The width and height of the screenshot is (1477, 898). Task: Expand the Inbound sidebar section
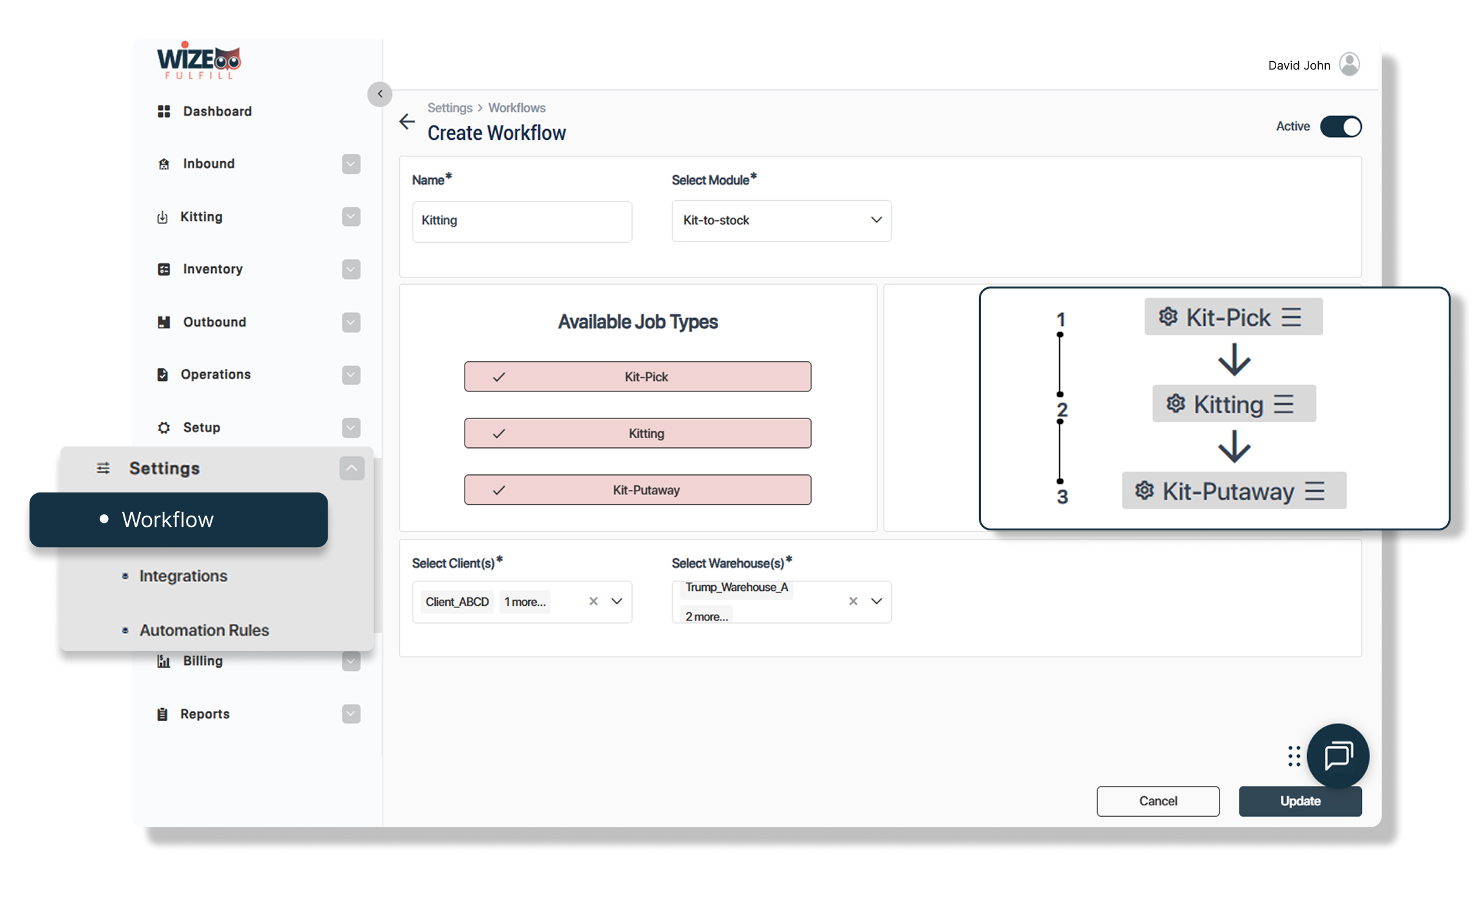[x=351, y=164]
